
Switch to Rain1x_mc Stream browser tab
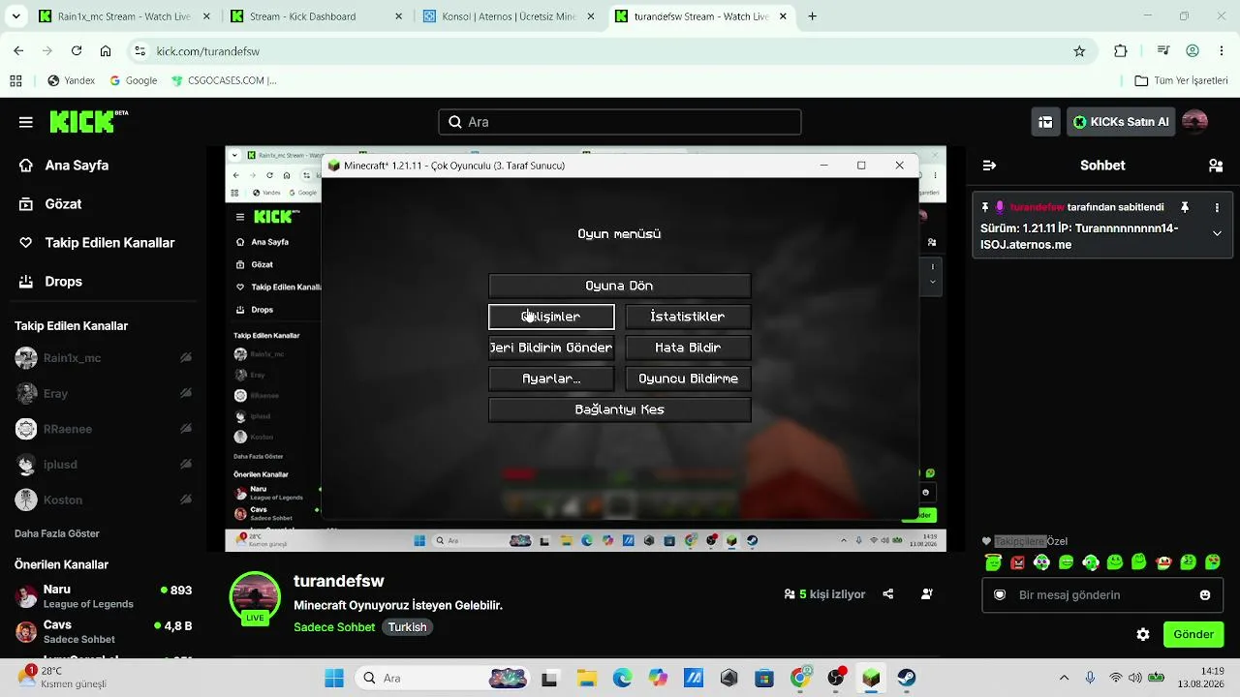(x=123, y=16)
